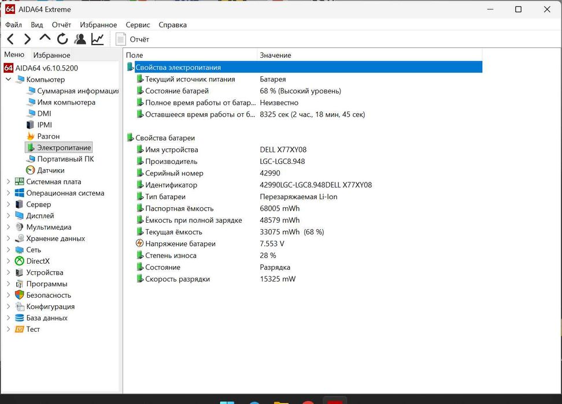Screen dimensions: 562x404
Task: Expand the Системная плата node
Action: pos(8,182)
